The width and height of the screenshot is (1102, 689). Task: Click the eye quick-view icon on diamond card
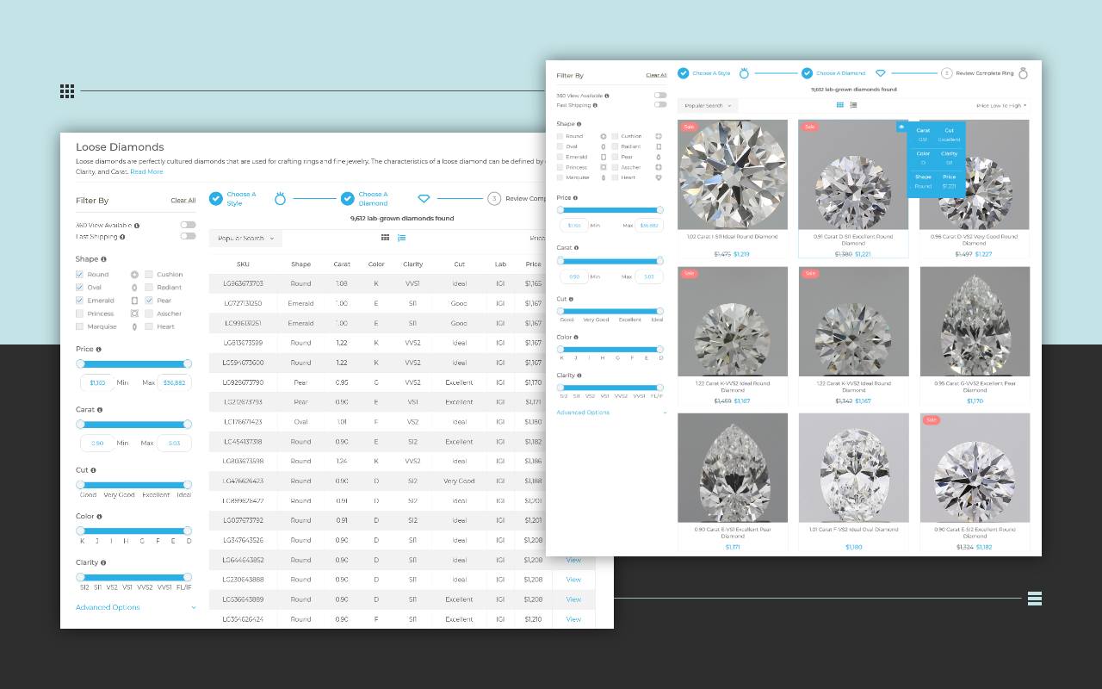pos(901,127)
